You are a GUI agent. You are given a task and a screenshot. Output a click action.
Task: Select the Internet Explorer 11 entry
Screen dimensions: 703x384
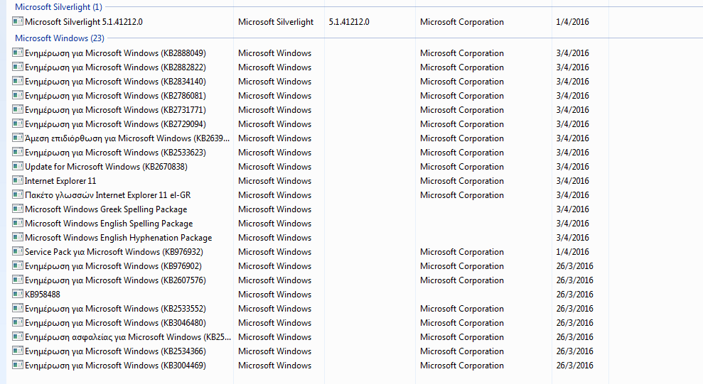pyautogui.click(x=60, y=181)
